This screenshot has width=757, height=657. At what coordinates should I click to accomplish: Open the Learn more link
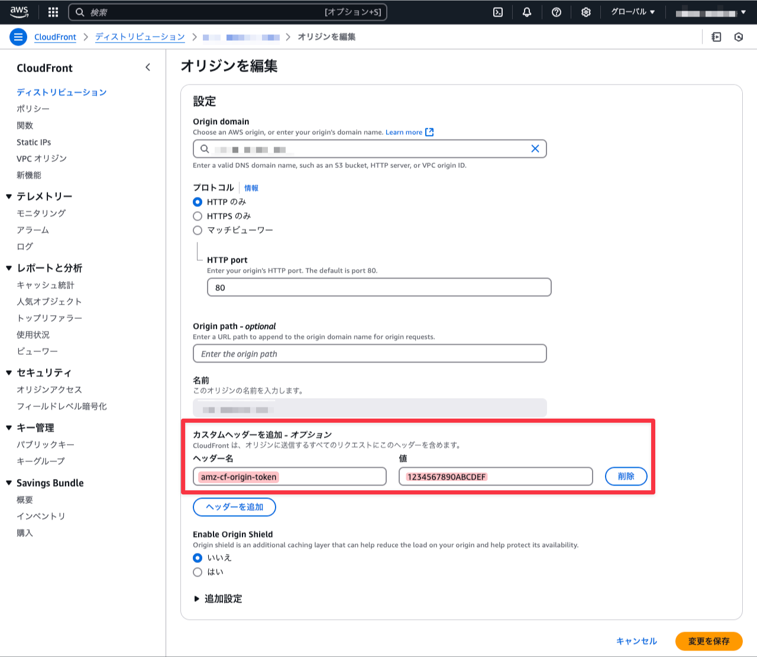click(404, 132)
